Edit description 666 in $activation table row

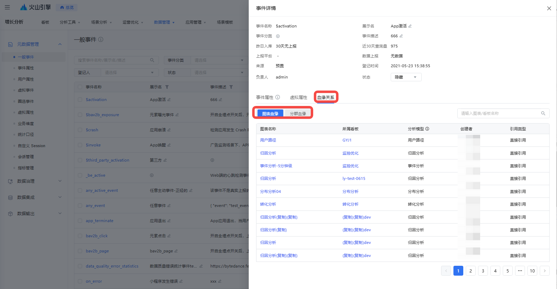tap(221, 100)
